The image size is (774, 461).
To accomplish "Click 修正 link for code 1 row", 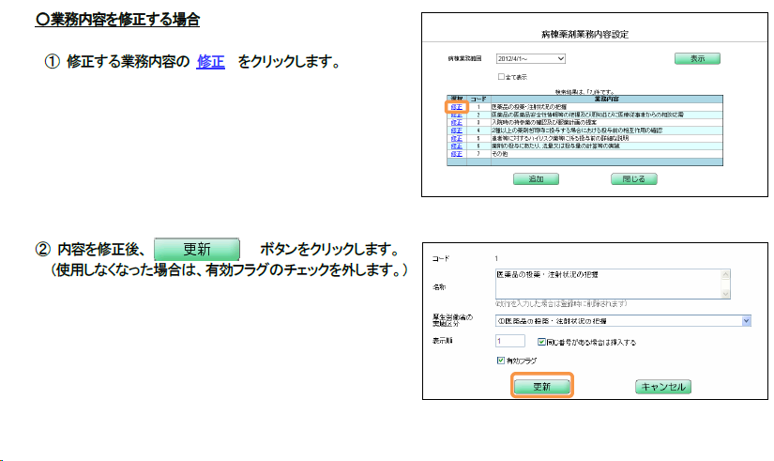I will [x=457, y=107].
